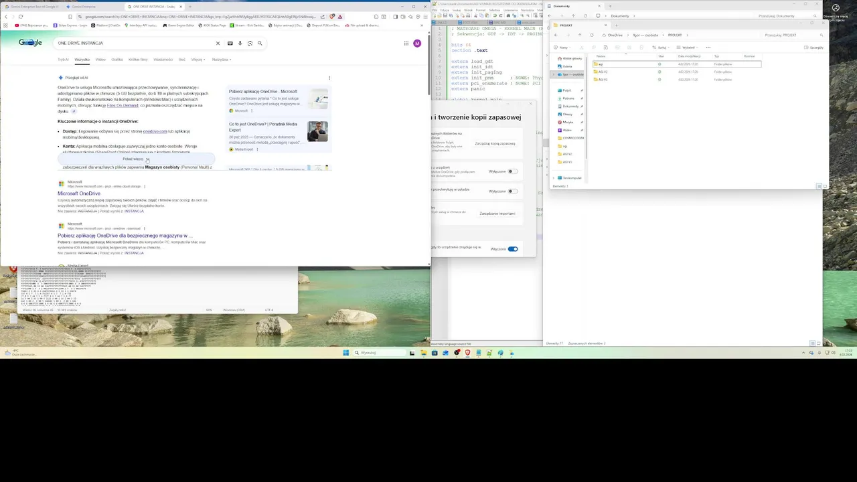Viewport: 857px width, 482px height.
Task: Open Wyświetl dropdown in PROJEKT Explorer
Action: tap(688, 48)
